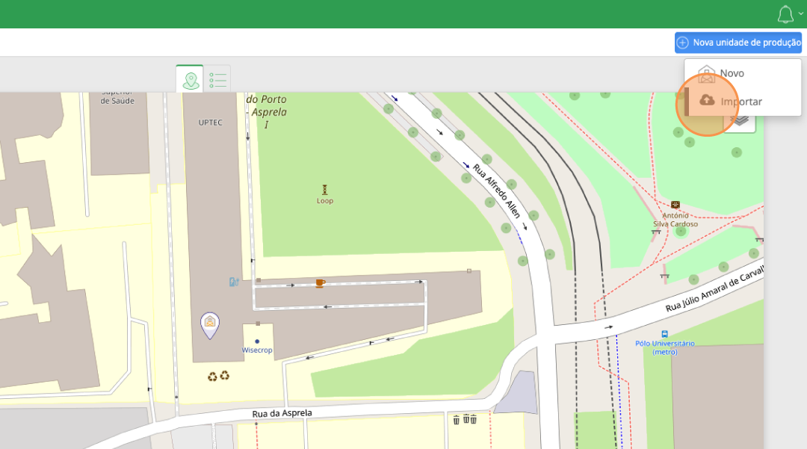Open the notifications bell

coord(785,14)
